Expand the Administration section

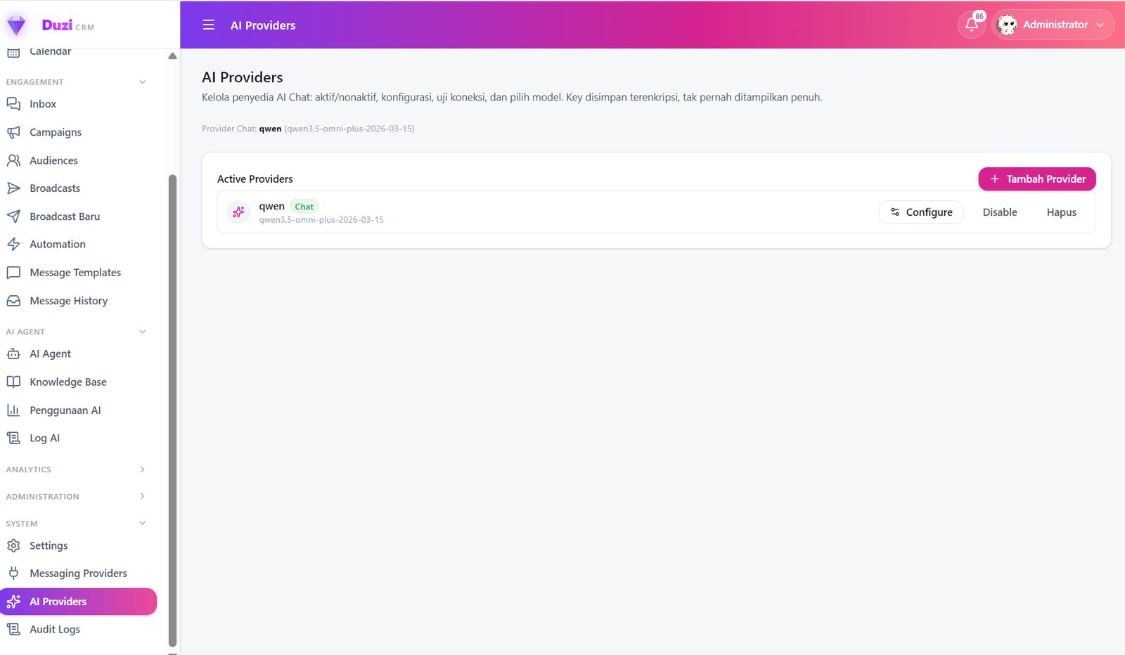(x=76, y=496)
